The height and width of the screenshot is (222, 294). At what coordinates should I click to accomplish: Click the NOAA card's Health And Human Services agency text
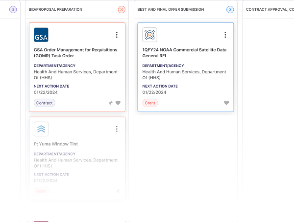(184, 75)
